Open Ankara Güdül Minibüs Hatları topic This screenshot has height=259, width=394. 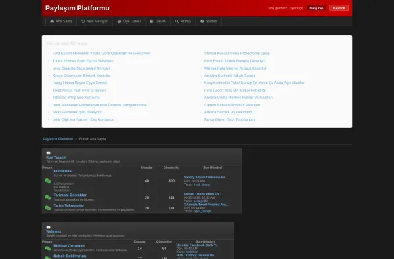(238, 98)
